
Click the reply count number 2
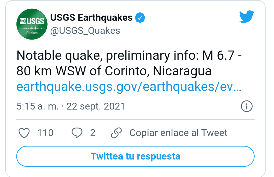93,133
